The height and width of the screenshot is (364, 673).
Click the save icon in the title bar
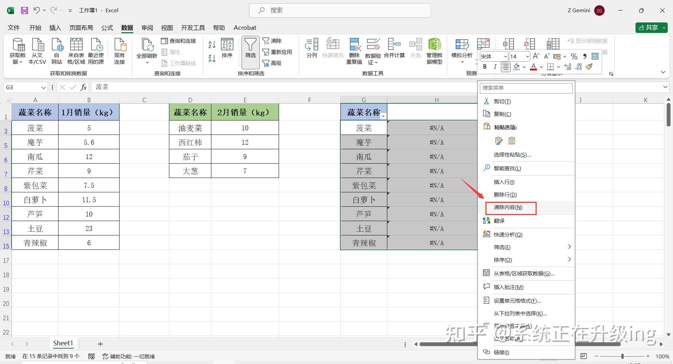(x=24, y=11)
